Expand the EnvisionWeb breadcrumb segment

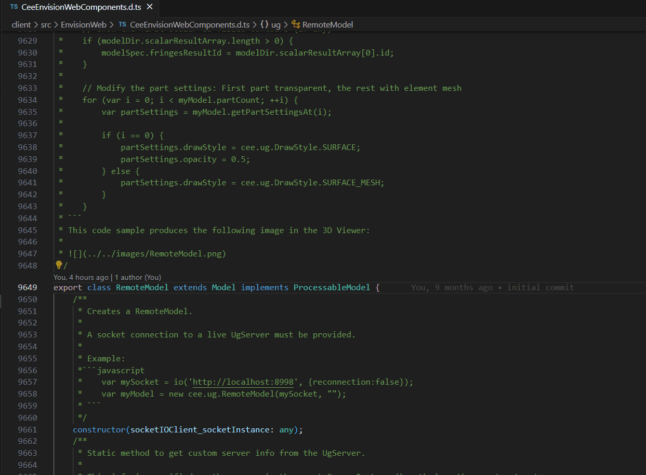[x=83, y=24]
